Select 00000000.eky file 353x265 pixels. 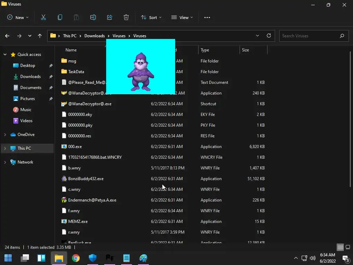pos(80,115)
